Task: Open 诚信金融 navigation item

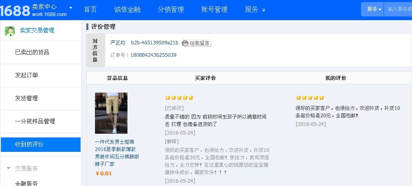Action: pos(127,9)
